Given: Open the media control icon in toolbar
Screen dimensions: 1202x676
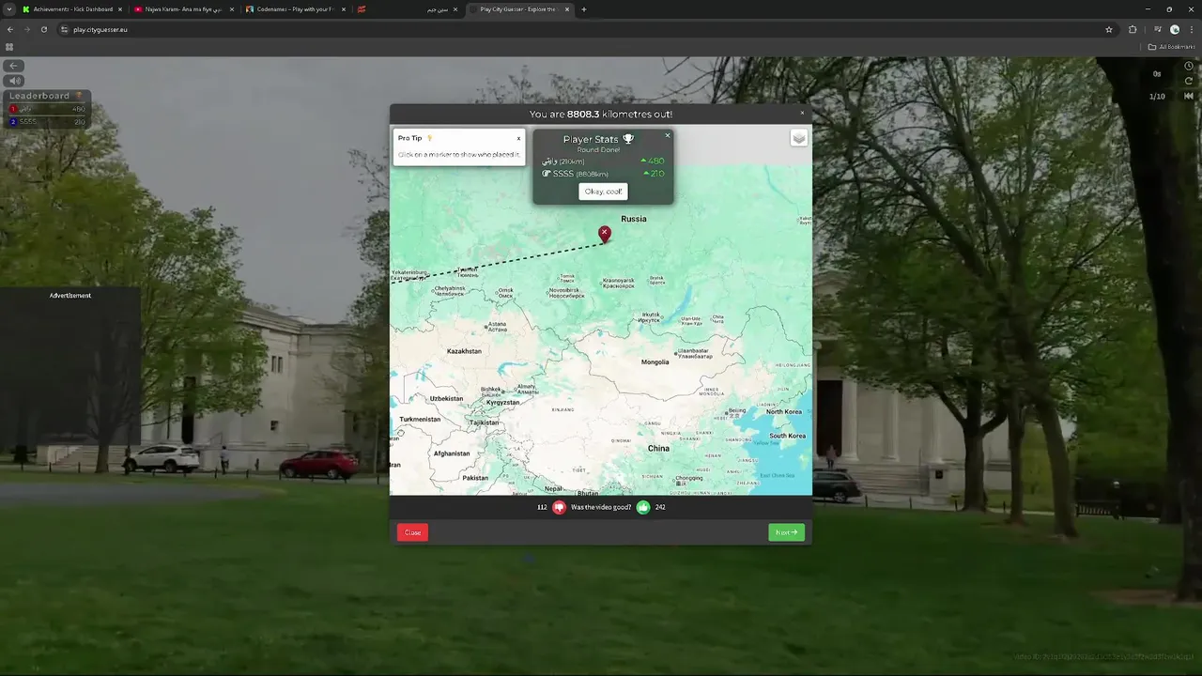Looking at the screenshot, I should click(1158, 29).
